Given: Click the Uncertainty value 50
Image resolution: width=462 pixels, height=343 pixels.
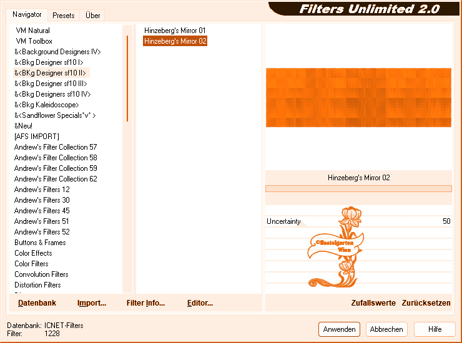Looking at the screenshot, I should pyautogui.click(x=446, y=221).
